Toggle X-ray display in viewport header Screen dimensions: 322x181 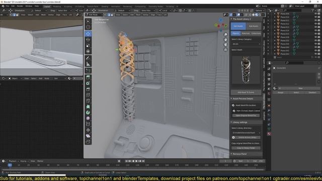tap(246, 15)
